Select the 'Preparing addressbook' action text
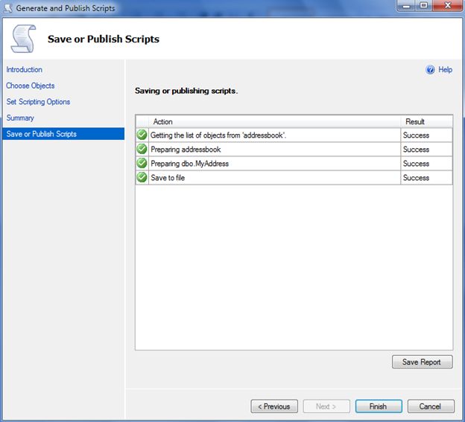This screenshot has width=465, height=422. pyautogui.click(x=186, y=150)
